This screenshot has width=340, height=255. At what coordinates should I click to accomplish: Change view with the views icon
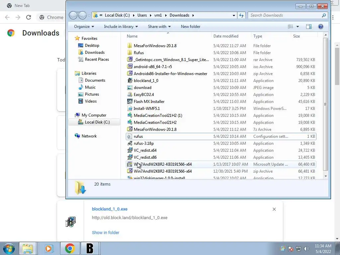290,27
